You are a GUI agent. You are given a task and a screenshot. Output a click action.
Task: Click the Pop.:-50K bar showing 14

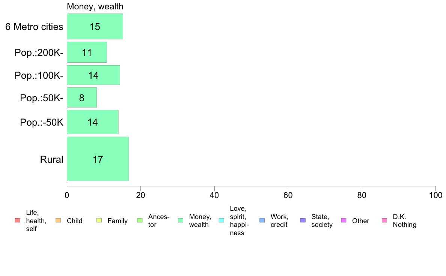point(92,122)
